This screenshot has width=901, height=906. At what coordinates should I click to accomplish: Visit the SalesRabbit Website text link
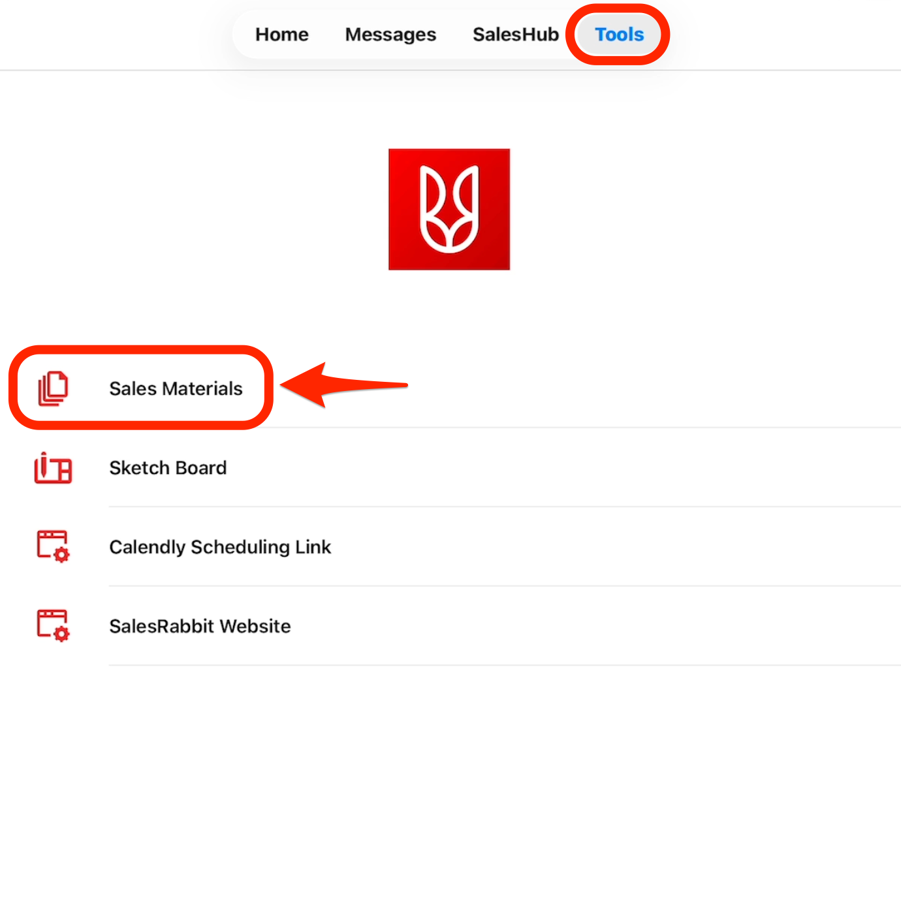pos(200,626)
